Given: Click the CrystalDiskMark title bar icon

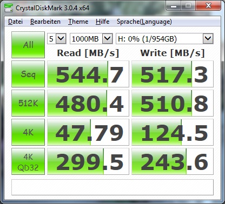Looking at the screenshot, I should pyautogui.click(x=9, y=8).
